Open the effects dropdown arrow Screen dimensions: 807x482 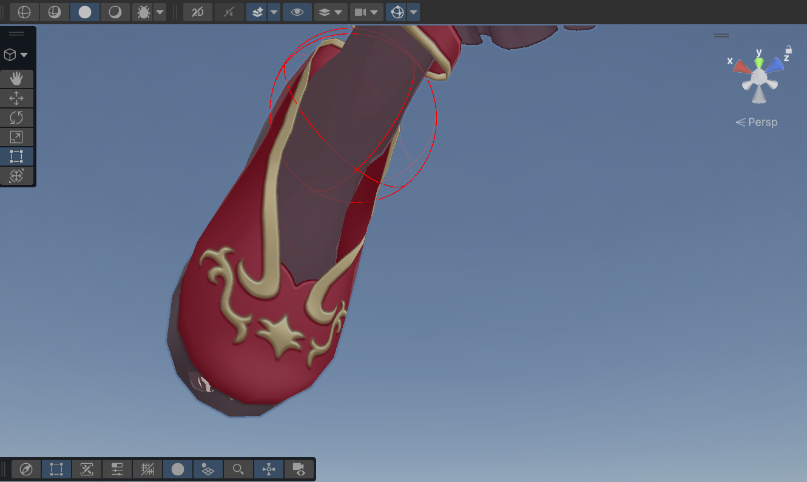pos(274,12)
